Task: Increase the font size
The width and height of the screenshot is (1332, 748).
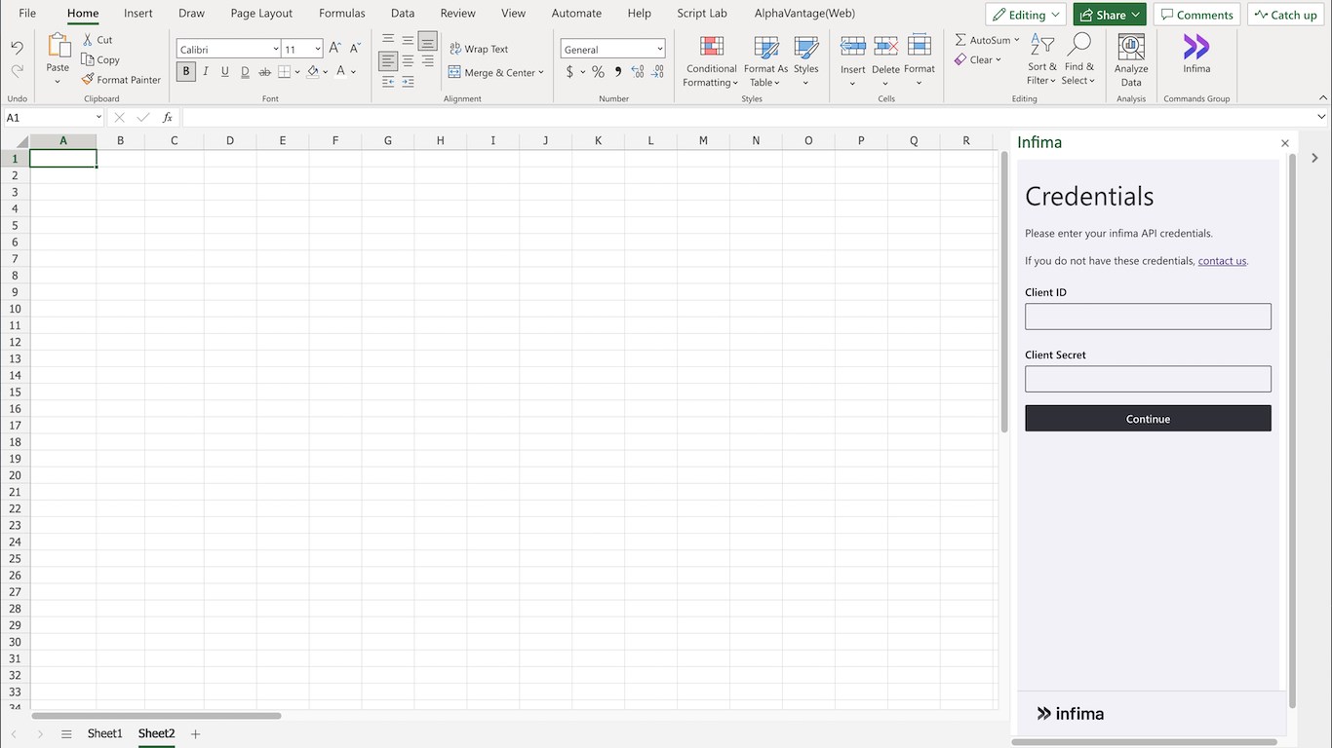Action: click(x=335, y=49)
